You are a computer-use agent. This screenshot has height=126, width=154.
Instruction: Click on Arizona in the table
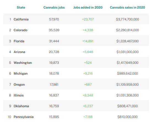click(x=19, y=52)
